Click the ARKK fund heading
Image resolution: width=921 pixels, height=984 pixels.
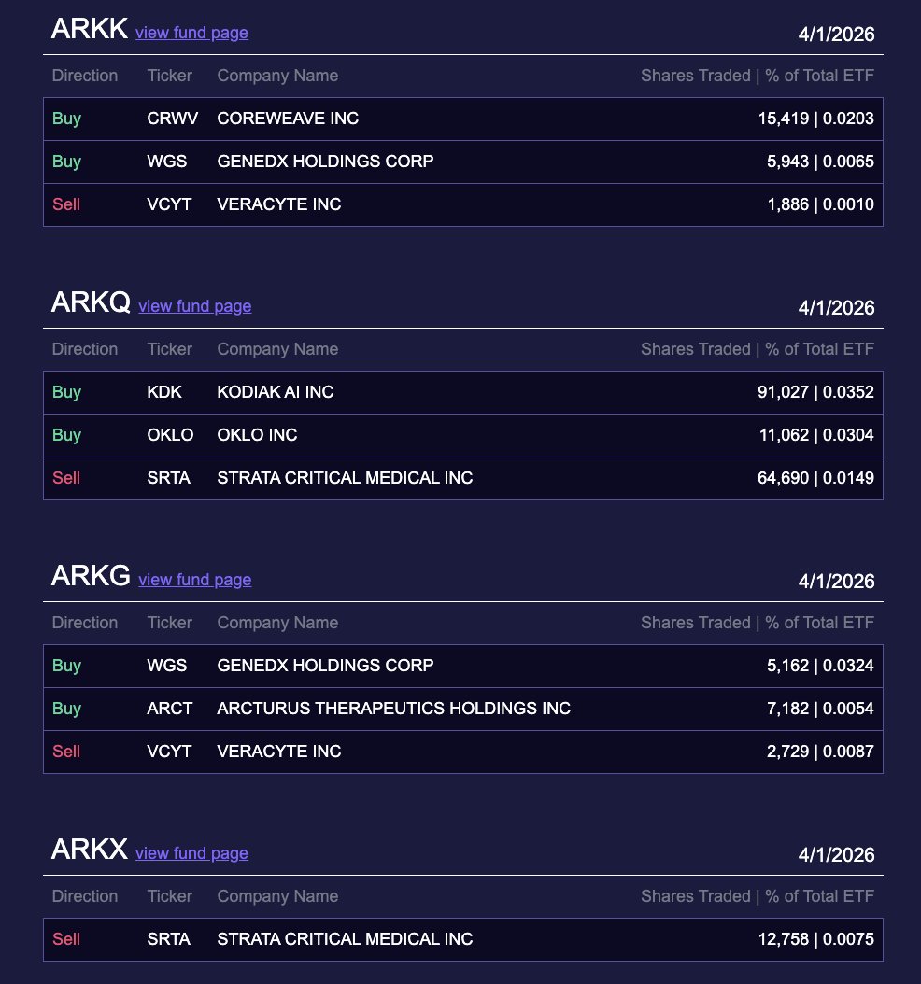89,30
